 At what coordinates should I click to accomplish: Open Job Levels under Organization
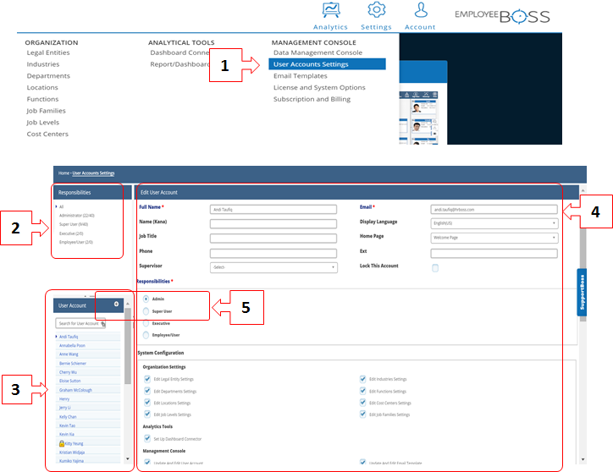[43, 123]
